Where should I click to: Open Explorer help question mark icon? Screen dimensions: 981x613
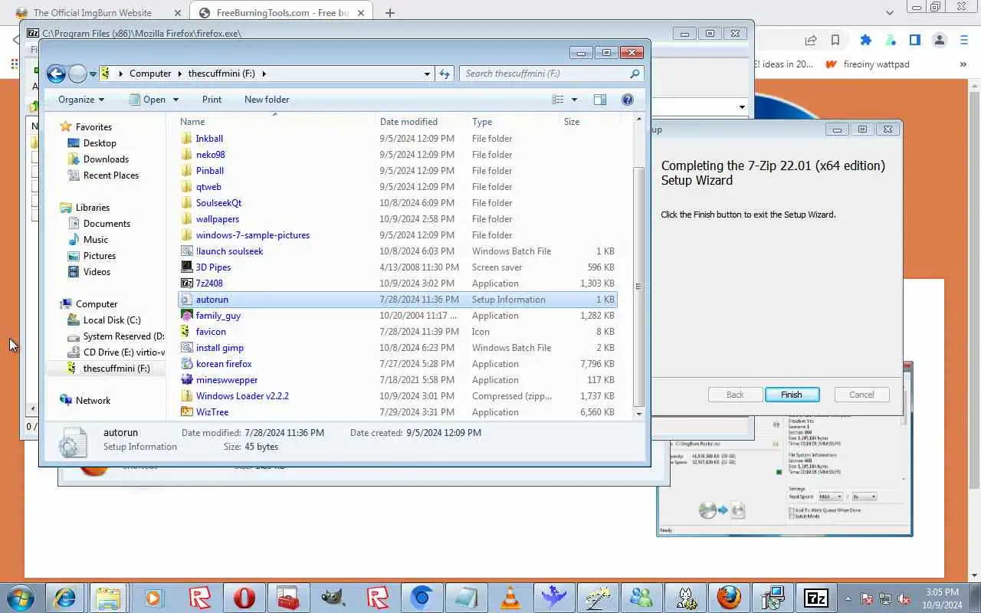[628, 100]
